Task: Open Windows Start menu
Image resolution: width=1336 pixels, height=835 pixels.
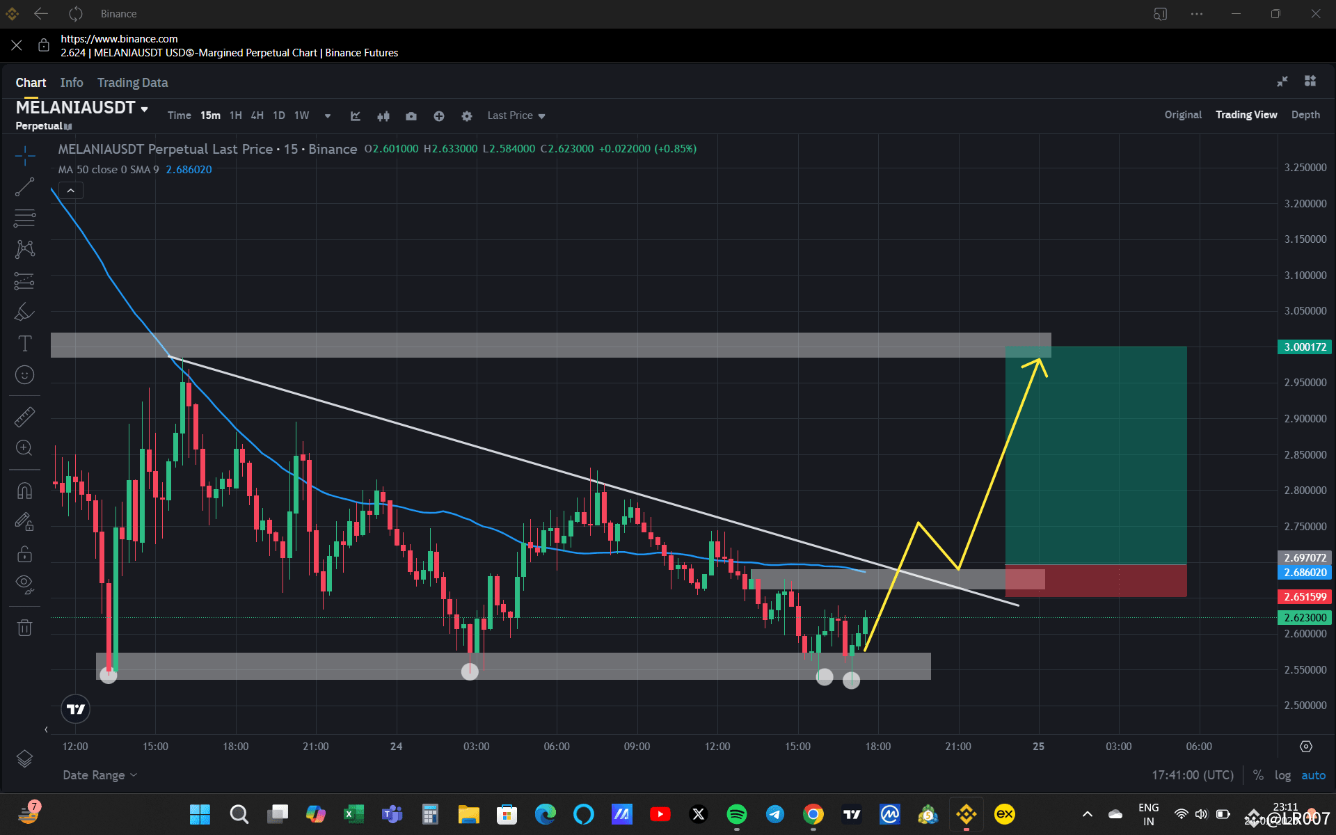Action: pos(200,814)
